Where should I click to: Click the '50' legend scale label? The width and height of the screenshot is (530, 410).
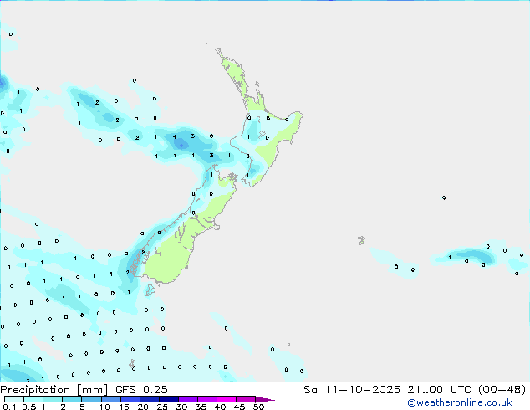coord(258,407)
